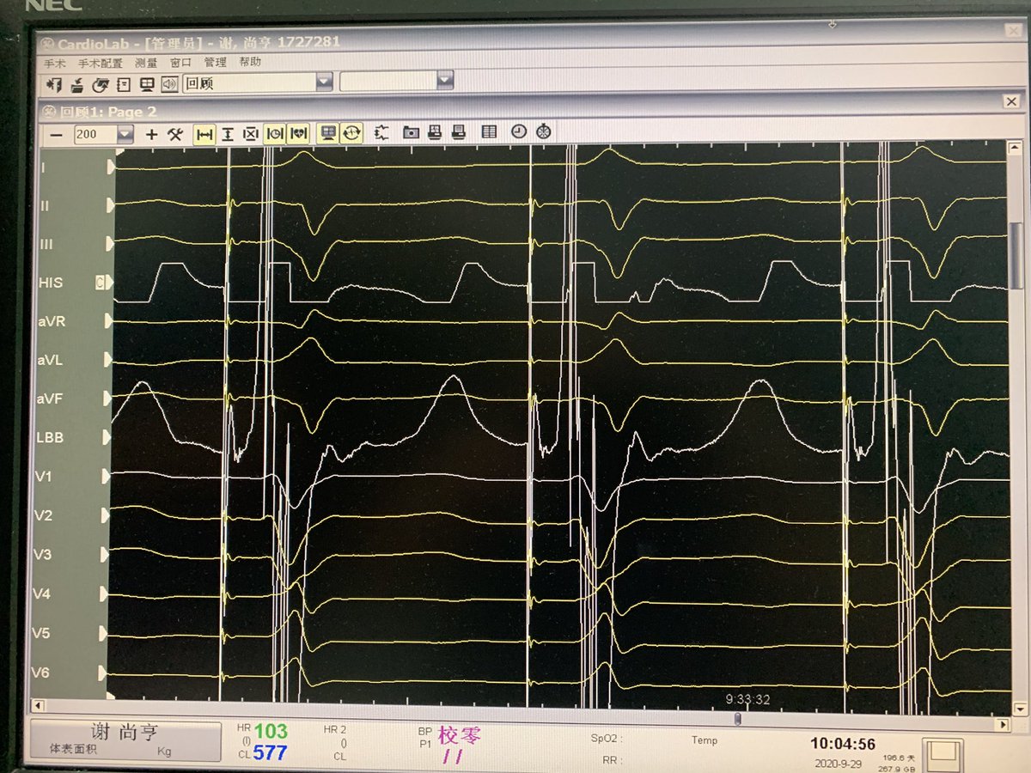This screenshot has width=1031, height=773.
Task: Select the vertical amplitude caliper tool
Action: (228, 134)
